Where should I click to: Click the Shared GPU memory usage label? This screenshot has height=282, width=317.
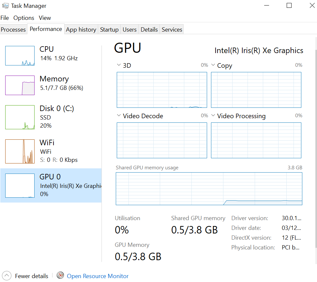coord(147,168)
